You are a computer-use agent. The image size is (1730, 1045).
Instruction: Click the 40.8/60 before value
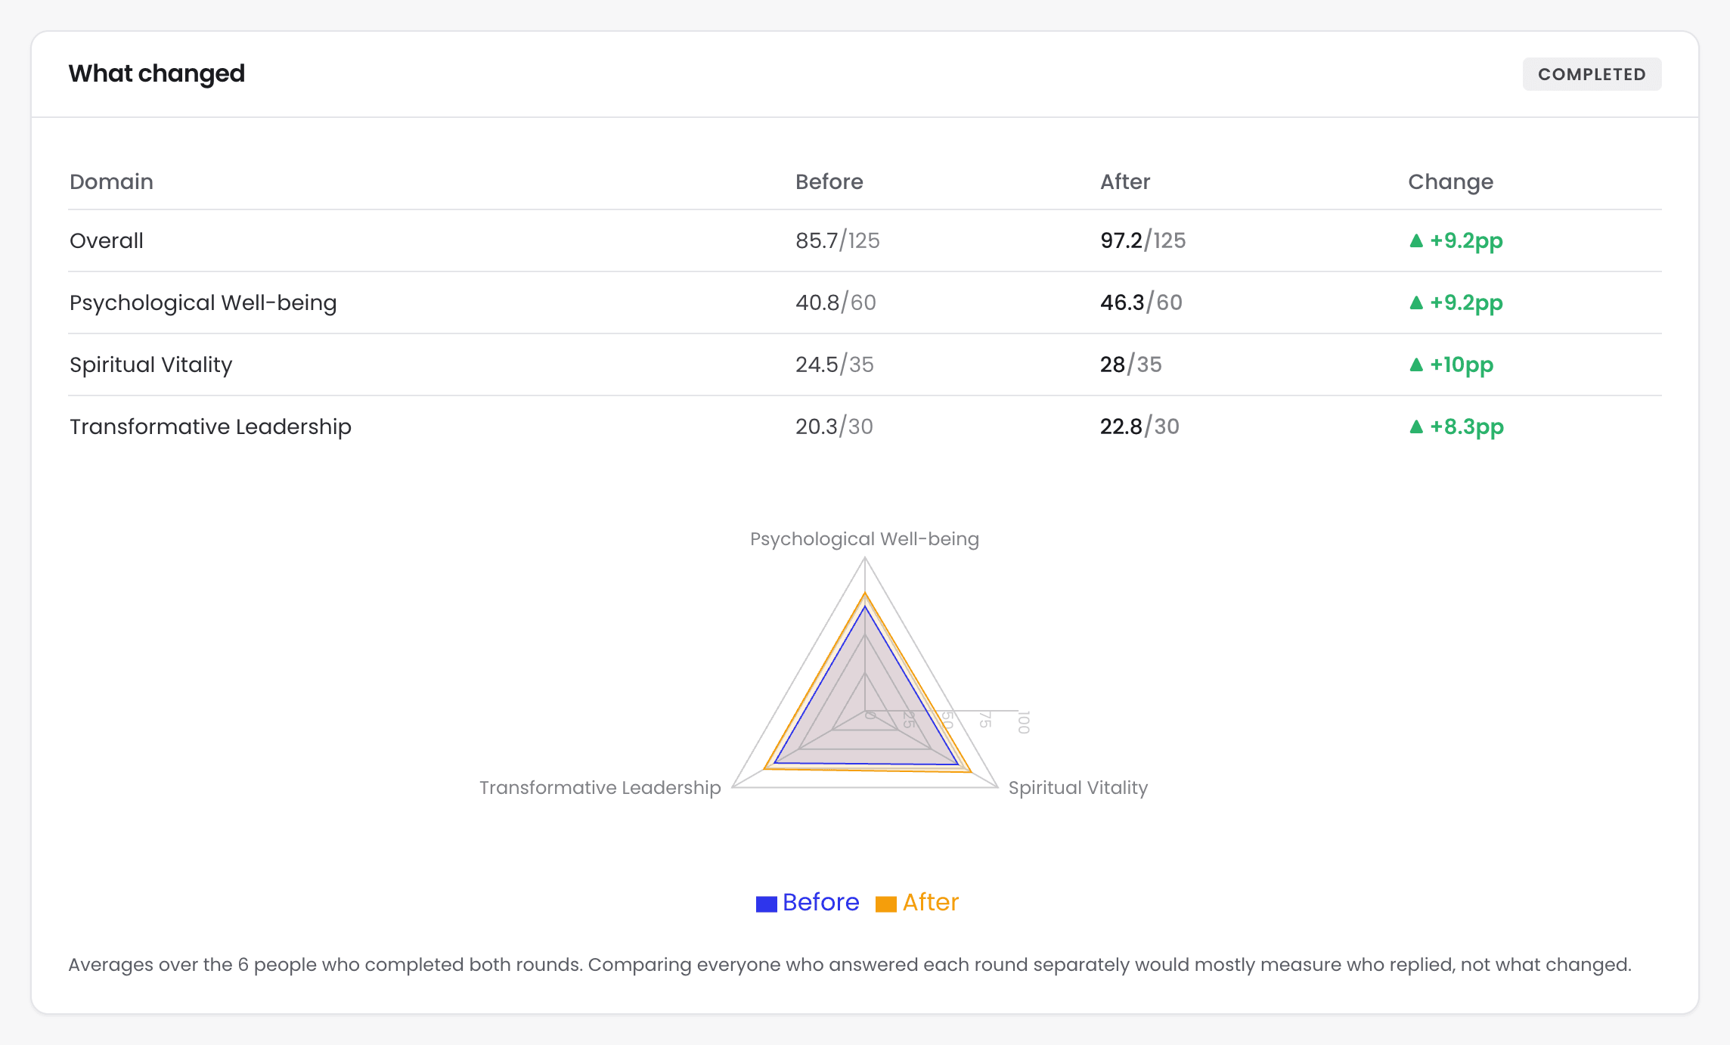click(x=836, y=302)
